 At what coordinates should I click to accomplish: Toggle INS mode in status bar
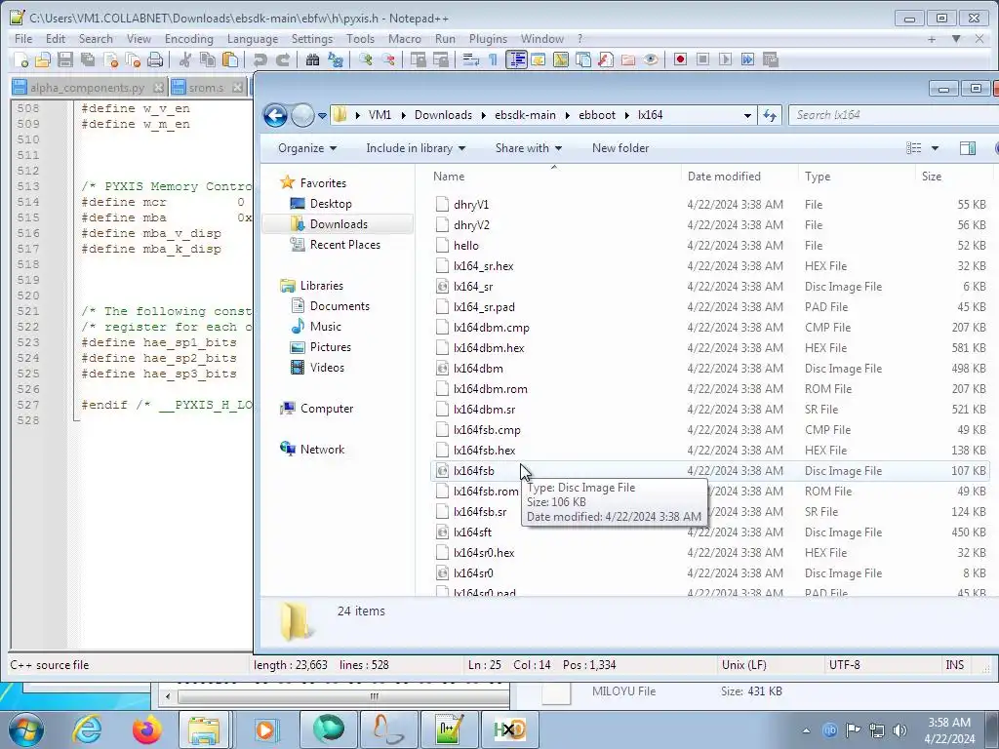954,665
